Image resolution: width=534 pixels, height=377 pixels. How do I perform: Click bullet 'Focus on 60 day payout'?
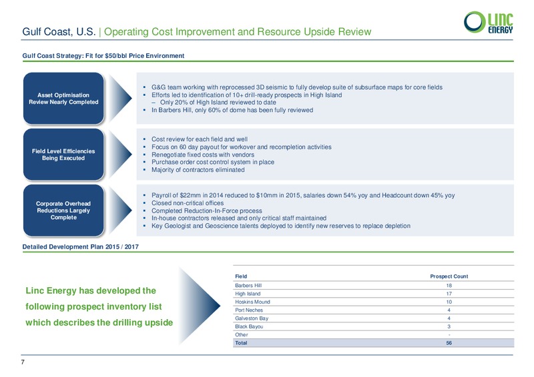[242, 147]
